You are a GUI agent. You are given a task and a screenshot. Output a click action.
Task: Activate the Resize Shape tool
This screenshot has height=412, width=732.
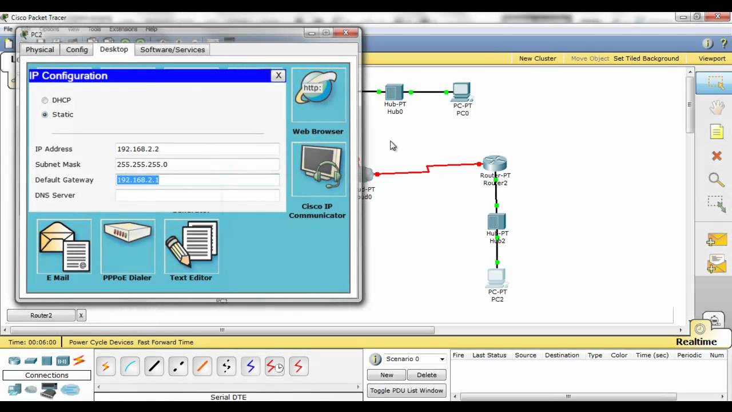click(716, 204)
